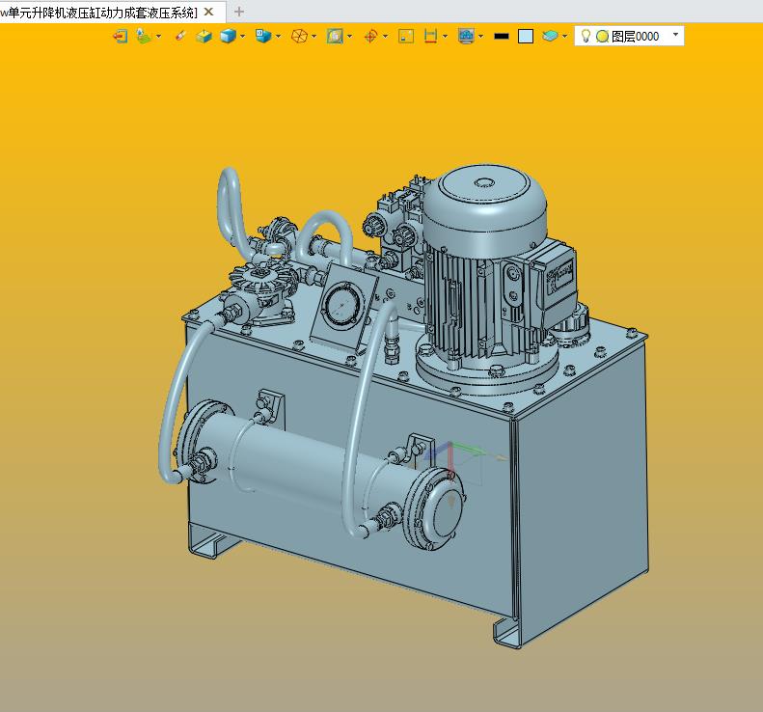Click the wireframe sphere display icon
The height and width of the screenshot is (712, 763).
pos(299,37)
